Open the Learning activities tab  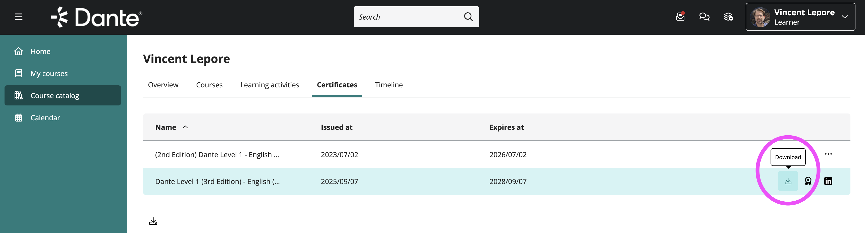(269, 85)
